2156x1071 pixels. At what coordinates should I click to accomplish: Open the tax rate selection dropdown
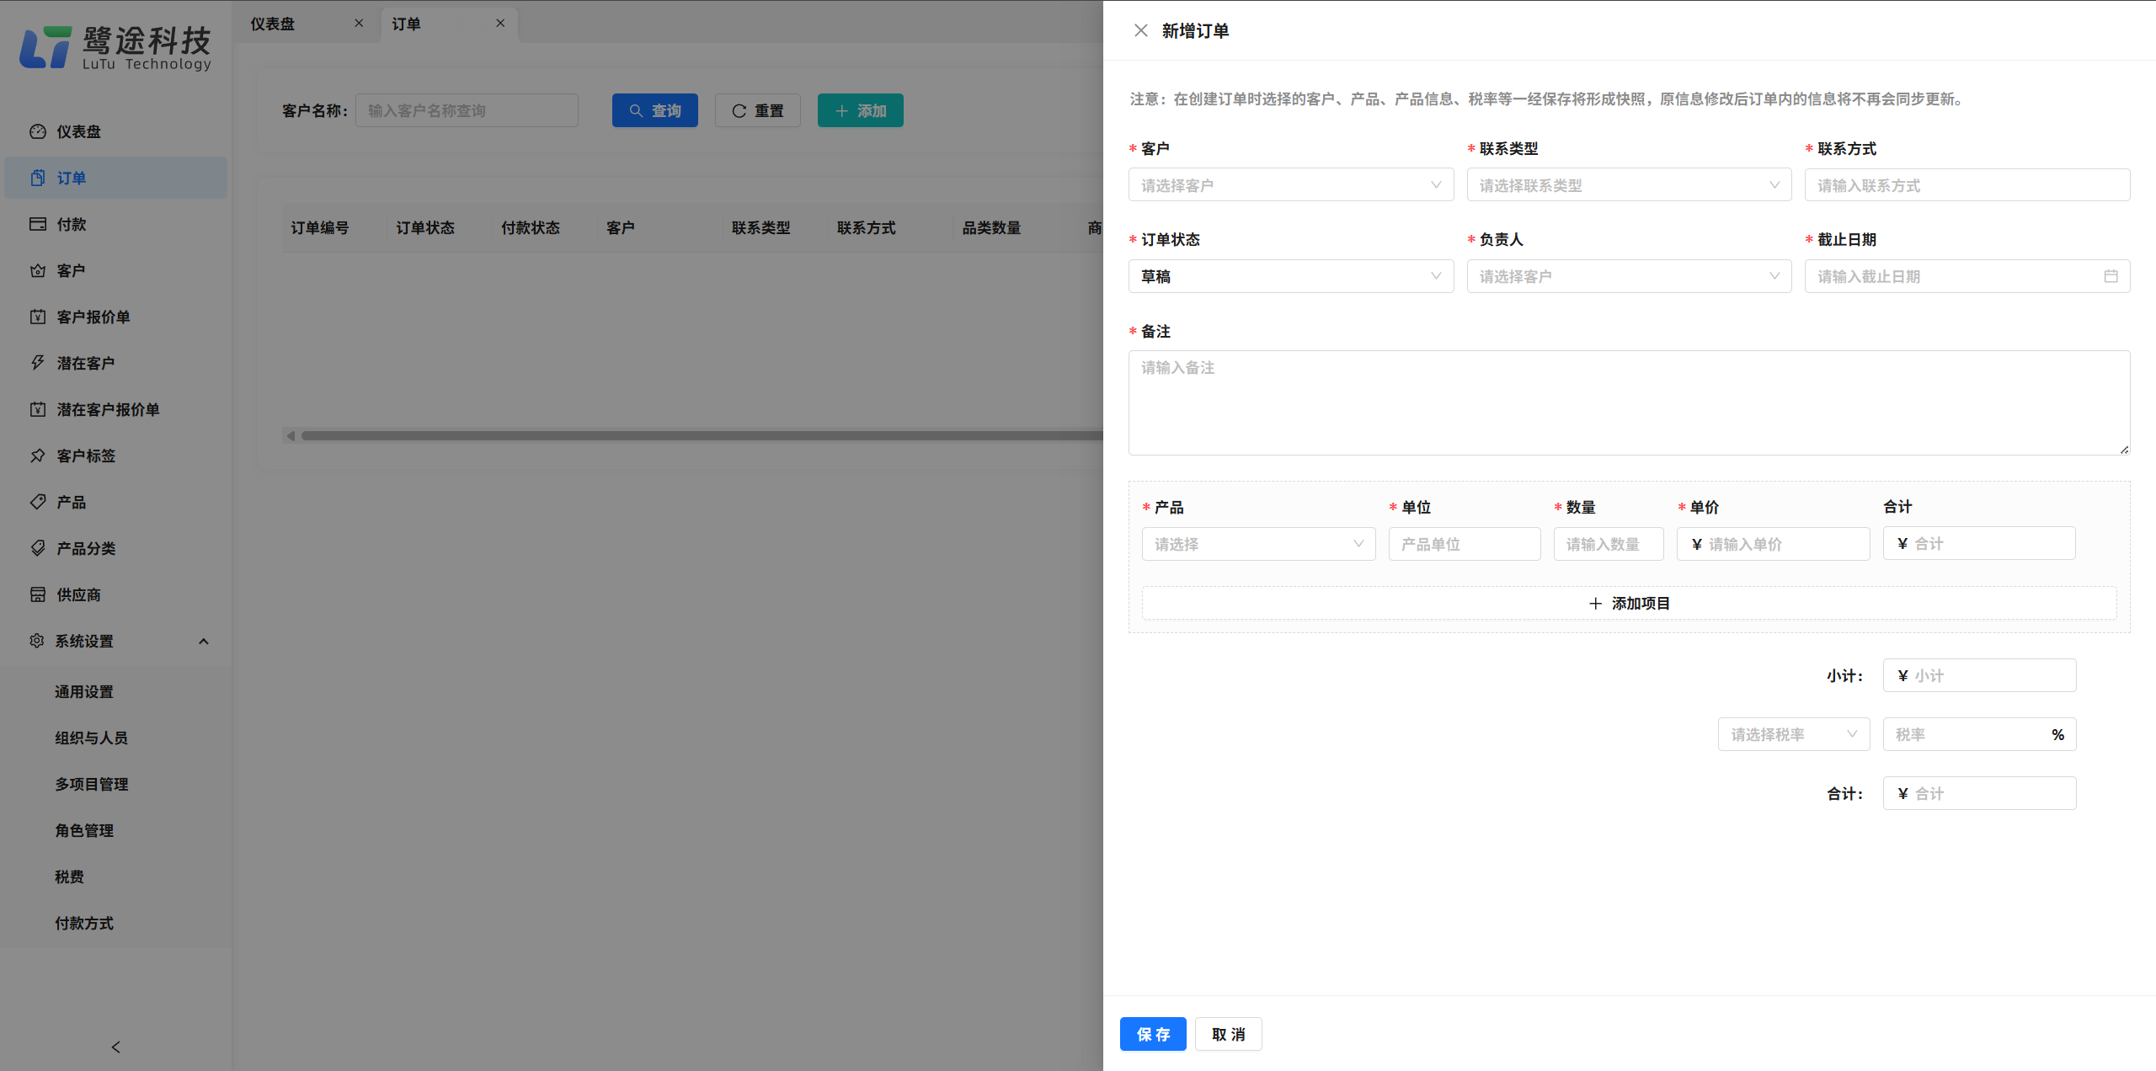(1793, 734)
